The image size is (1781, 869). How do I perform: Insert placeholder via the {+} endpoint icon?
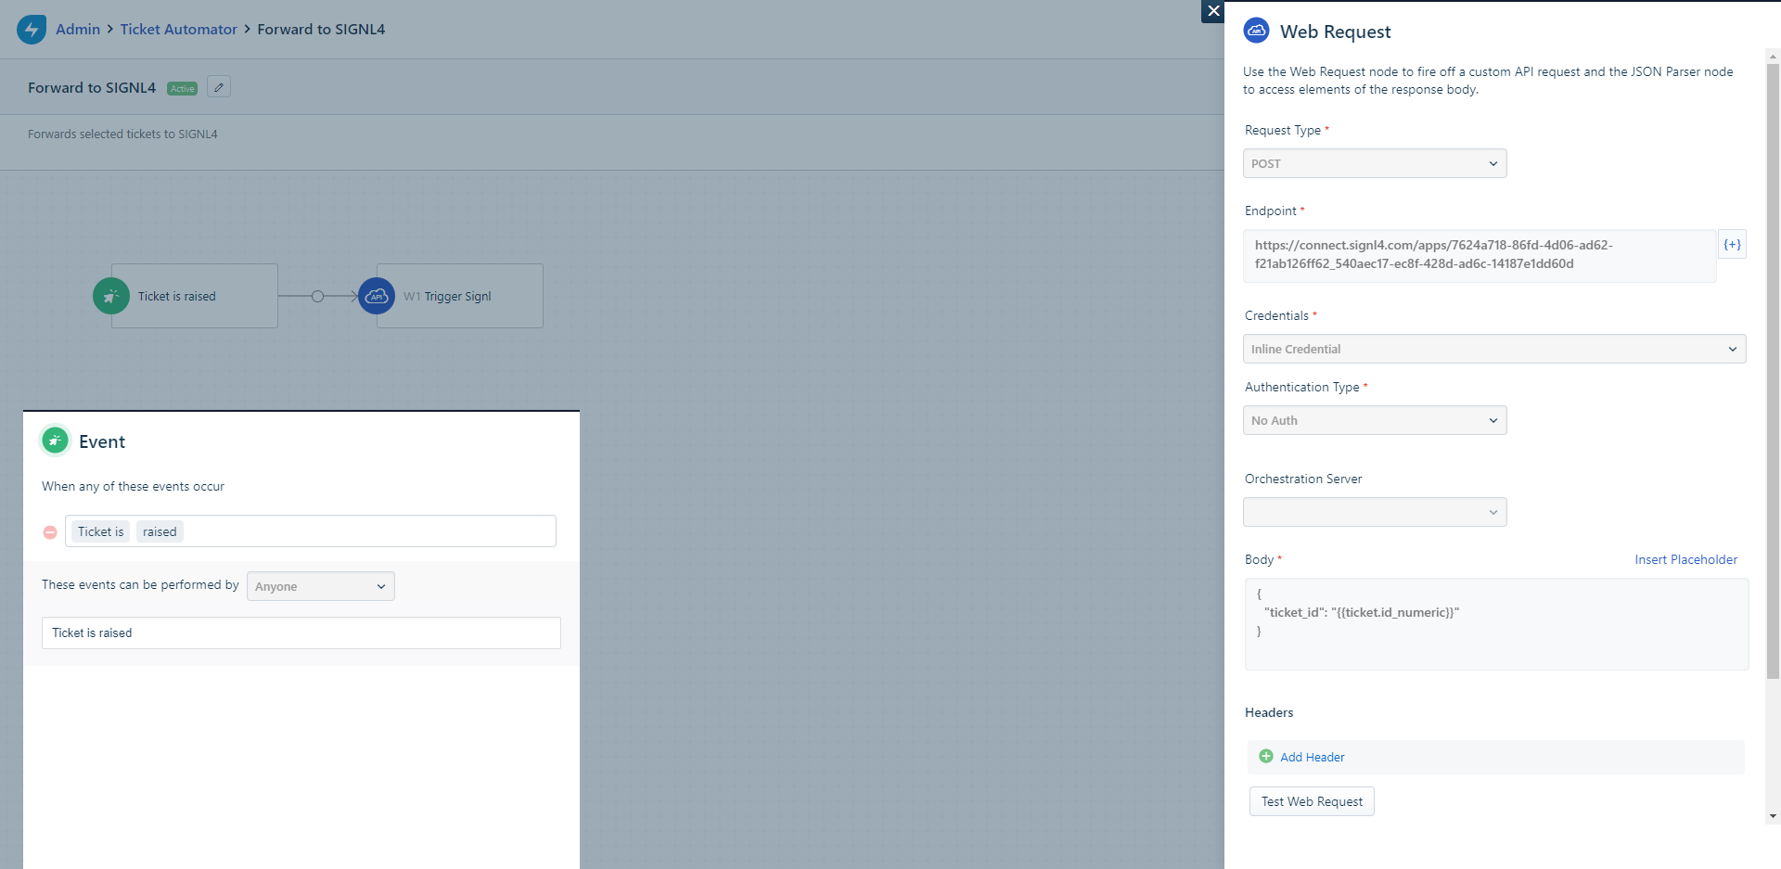click(1732, 245)
